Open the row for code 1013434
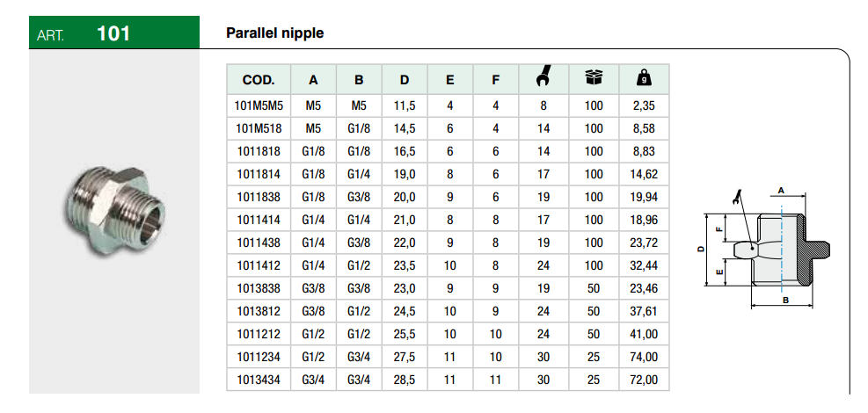Viewport: 868px width, 413px height. tap(259, 380)
